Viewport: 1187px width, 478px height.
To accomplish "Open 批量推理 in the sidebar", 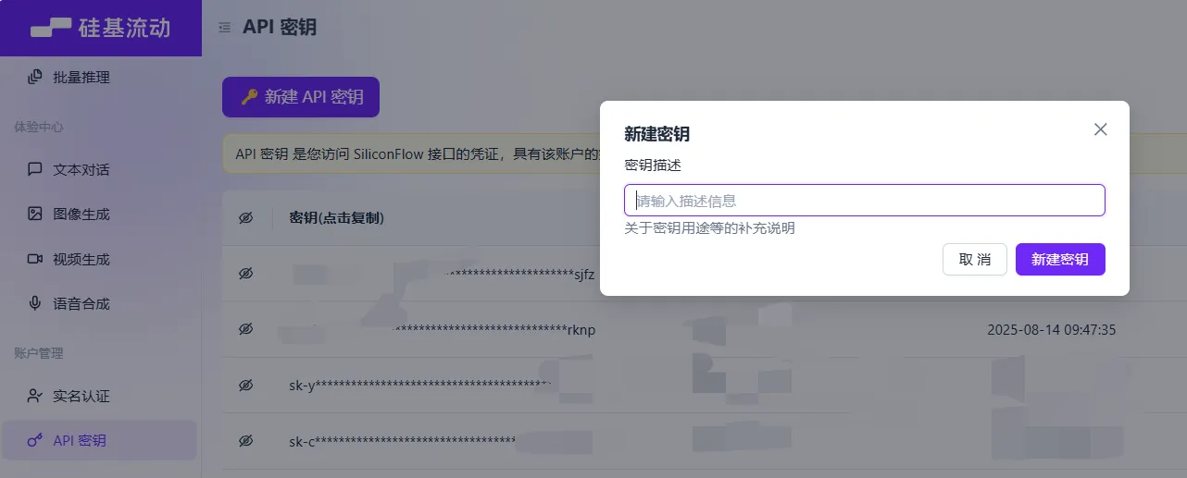I will coord(81,78).
